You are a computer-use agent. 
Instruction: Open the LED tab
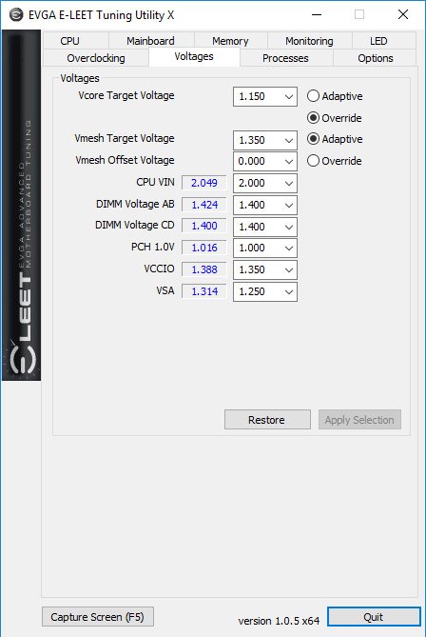[378, 41]
